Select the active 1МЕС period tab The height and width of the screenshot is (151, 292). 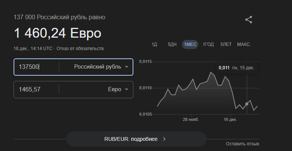pyautogui.click(x=190, y=44)
